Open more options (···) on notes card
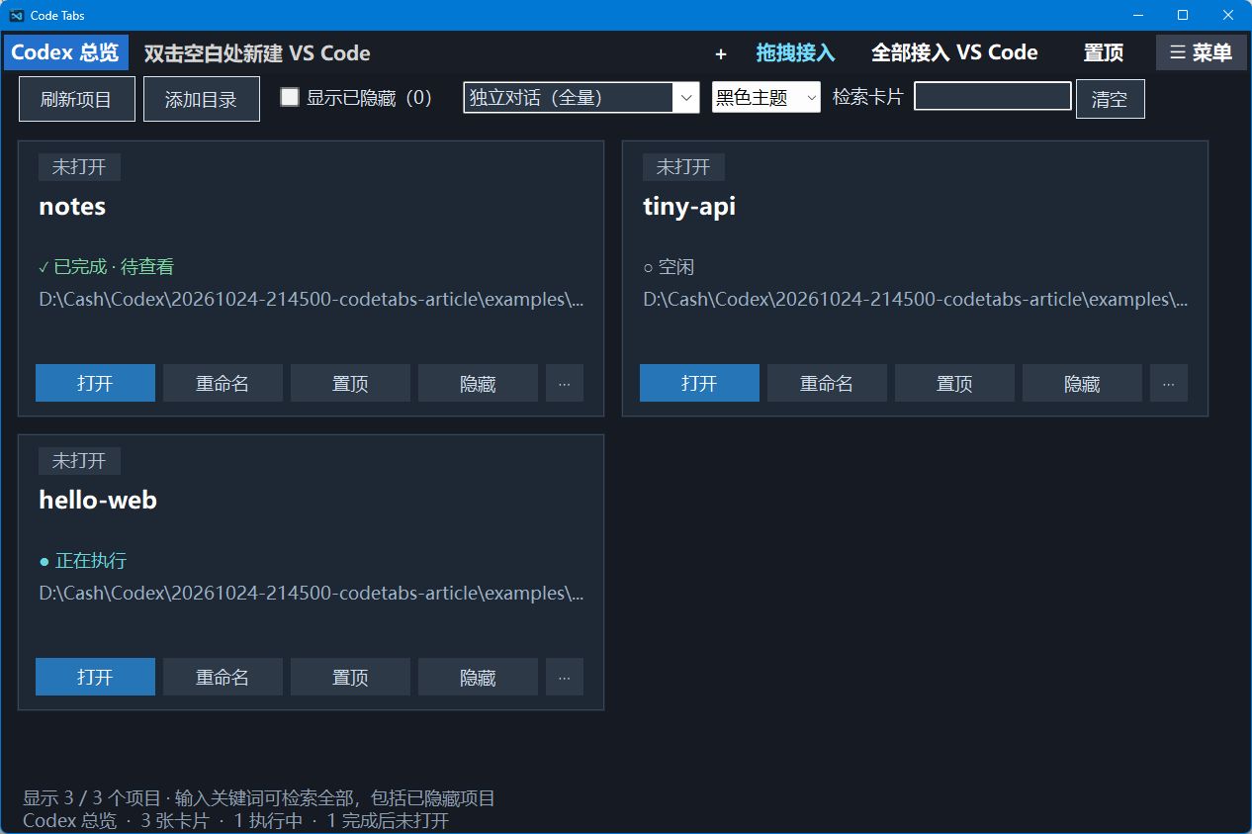Screen dimensions: 1252x834 pos(565,383)
